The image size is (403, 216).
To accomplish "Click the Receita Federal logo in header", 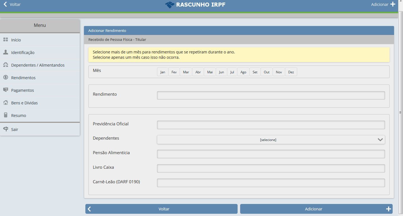I will point(170,5).
